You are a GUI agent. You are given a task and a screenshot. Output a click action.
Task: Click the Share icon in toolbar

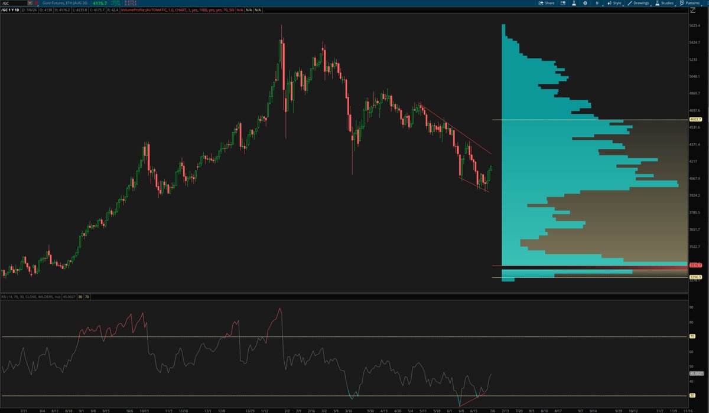pyautogui.click(x=546, y=3)
